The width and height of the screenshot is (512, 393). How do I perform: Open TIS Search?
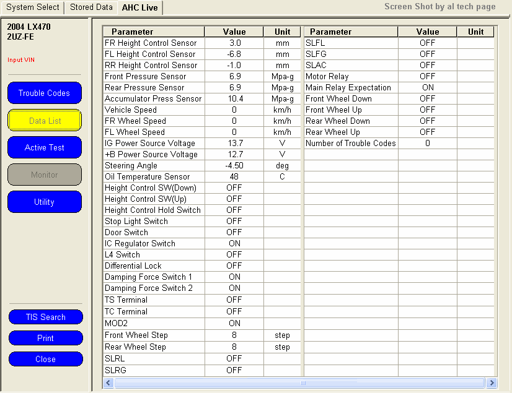tap(45, 317)
